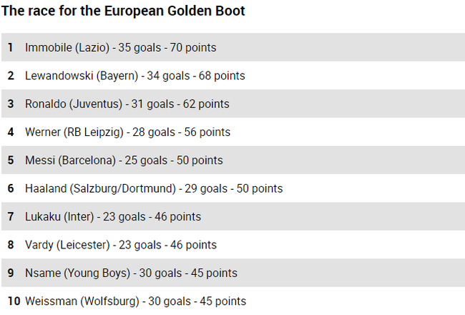465x315 pixels.
Task: Select the Weissman (Wolfsburg) entry
Action: (233, 301)
